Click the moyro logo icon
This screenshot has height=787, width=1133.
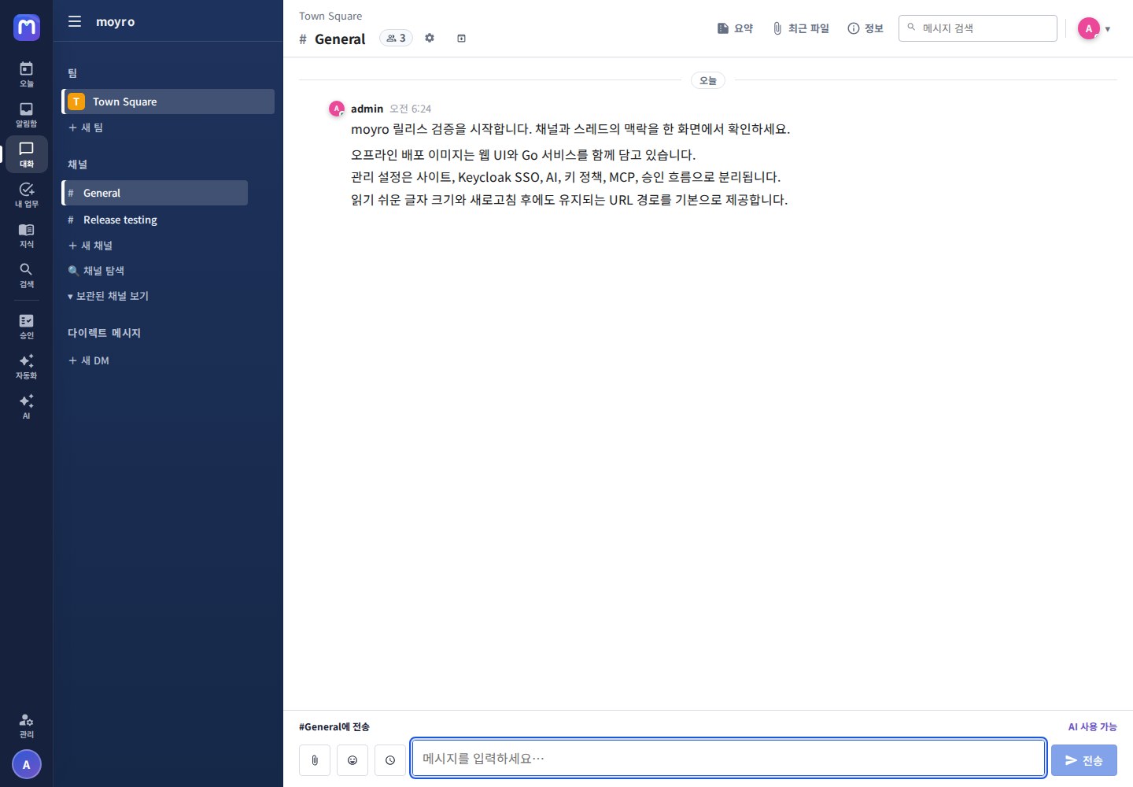[x=27, y=28]
